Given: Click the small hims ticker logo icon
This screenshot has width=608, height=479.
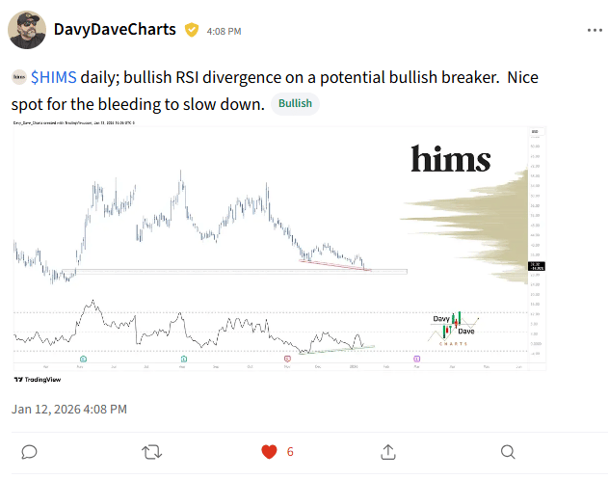Looking at the screenshot, I should [19, 77].
